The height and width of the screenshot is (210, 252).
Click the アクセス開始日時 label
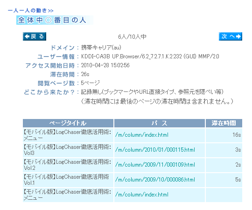[x=50, y=65]
